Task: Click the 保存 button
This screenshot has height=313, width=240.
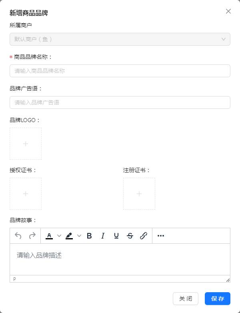Action: point(218,299)
